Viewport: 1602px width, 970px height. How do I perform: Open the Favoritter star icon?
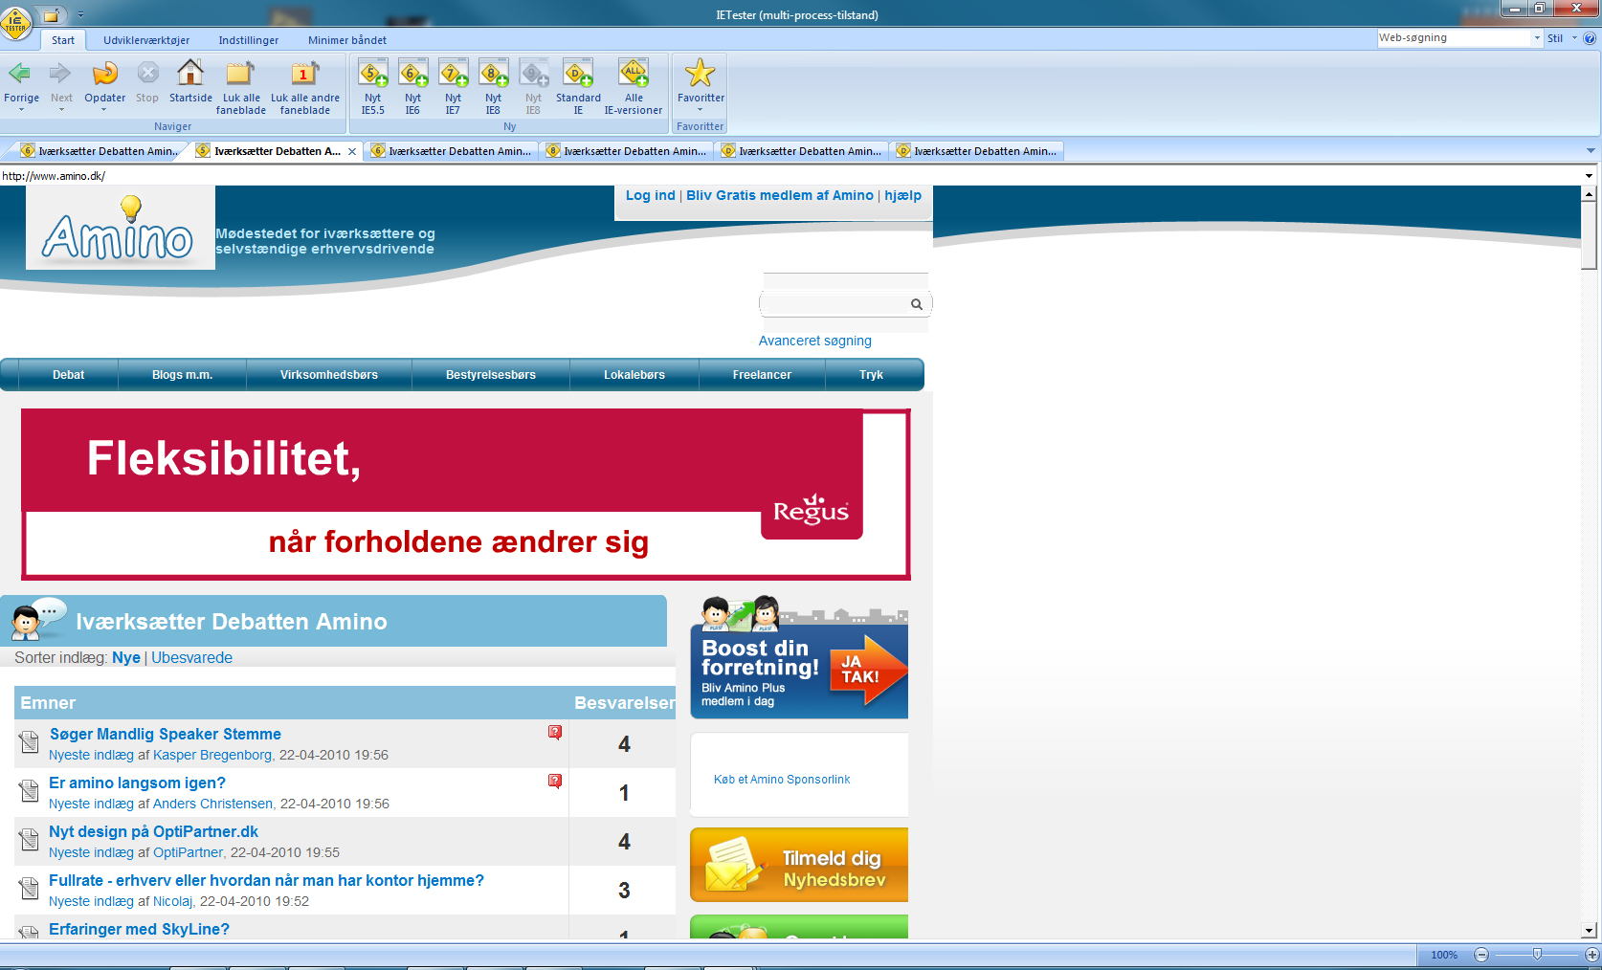[701, 73]
